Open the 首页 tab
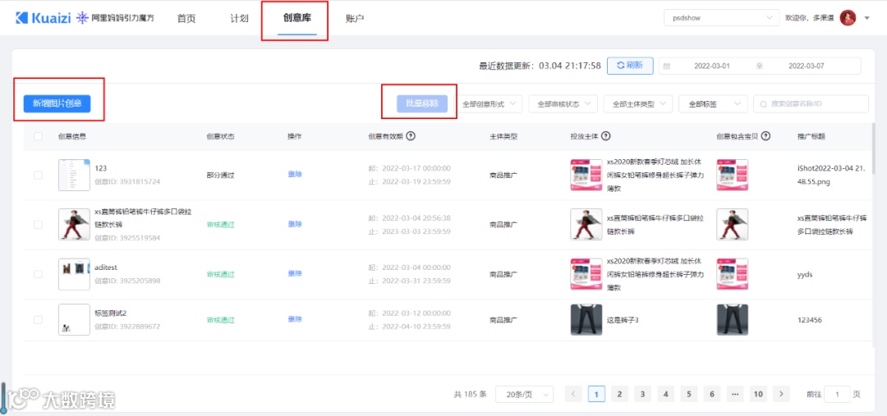Viewport: 887px width, 416px height. point(186,19)
